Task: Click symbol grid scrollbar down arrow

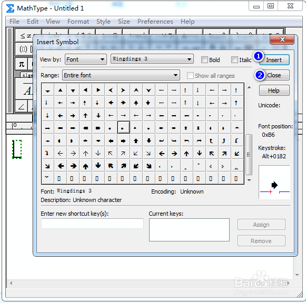Action: click(x=249, y=180)
